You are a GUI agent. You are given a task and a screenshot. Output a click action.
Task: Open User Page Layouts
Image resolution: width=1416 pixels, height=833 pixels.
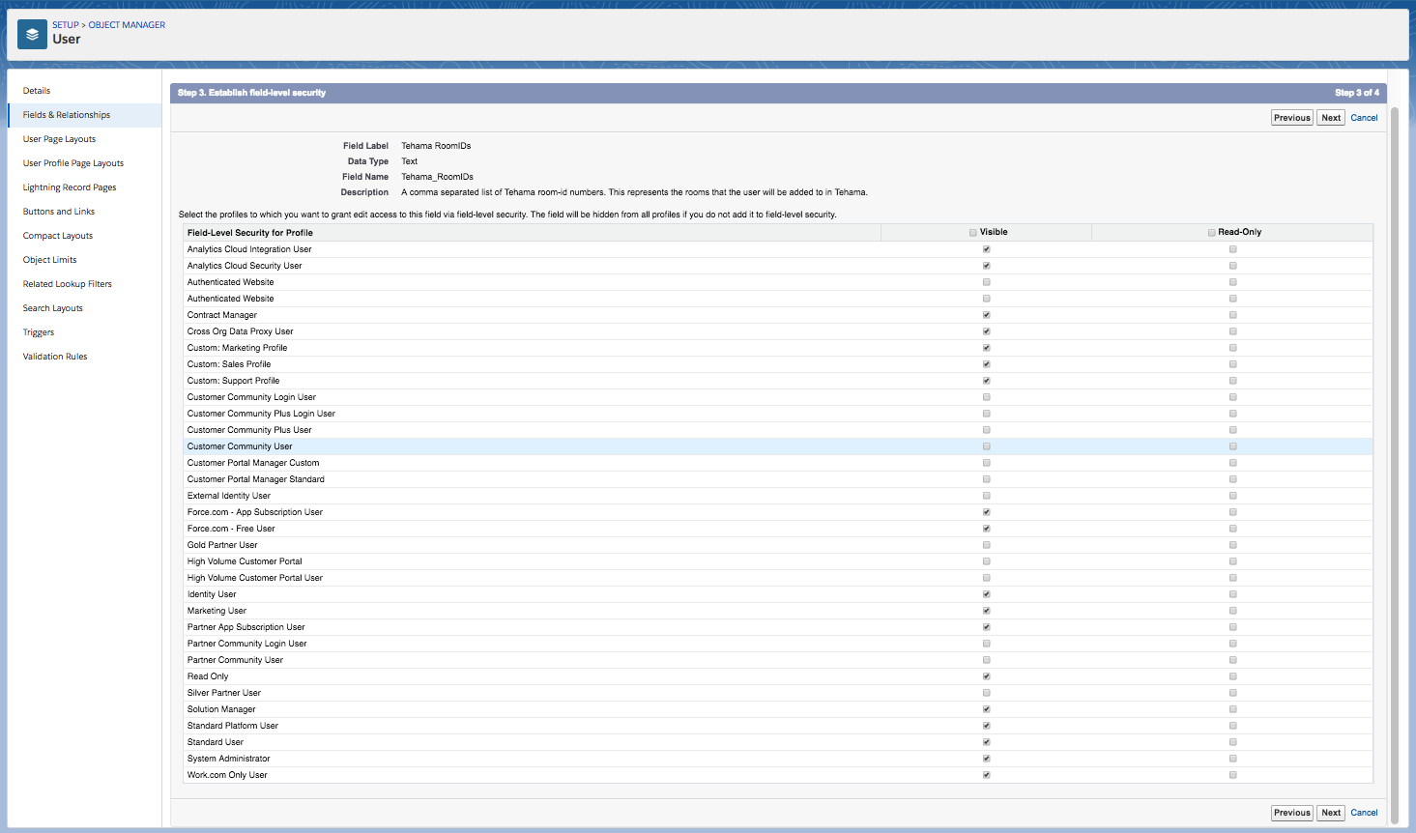point(59,139)
